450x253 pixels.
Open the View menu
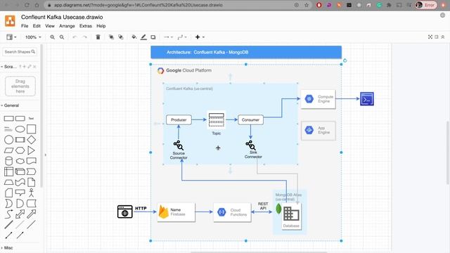click(x=50, y=26)
